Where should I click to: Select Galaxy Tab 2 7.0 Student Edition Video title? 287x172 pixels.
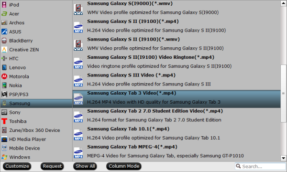point(155,111)
